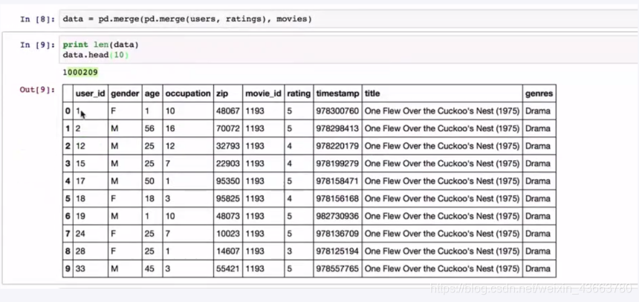The image size is (639, 302).
Task: Click zip value 22903
Action: (x=228, y=164)
